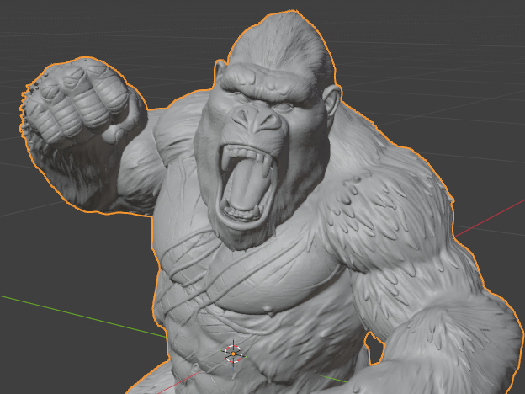Click the larger ear near the hairy shoulder
Image resolution: width=525 pixels, height=394 pixels.
pos(332,100)
